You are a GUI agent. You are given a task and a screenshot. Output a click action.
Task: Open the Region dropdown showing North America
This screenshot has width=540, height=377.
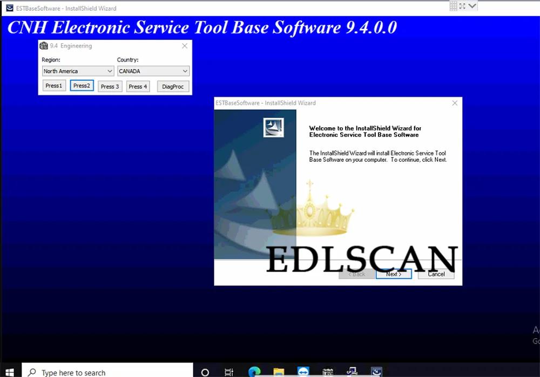point(78,71)
